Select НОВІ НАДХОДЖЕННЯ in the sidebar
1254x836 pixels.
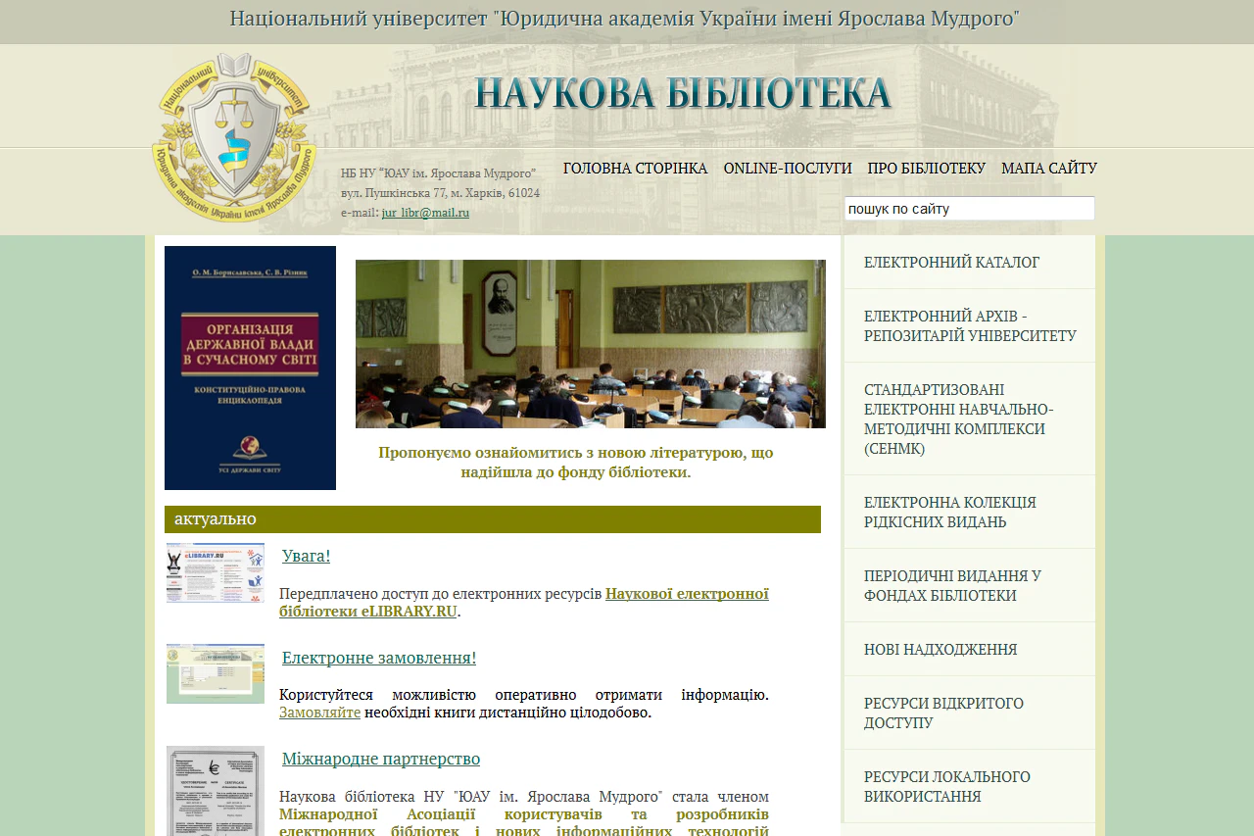(x=940, y=648)
